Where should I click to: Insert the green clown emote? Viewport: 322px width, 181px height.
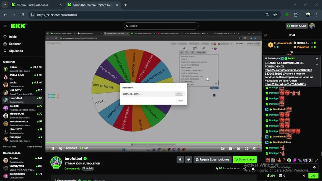pos(289,160)
